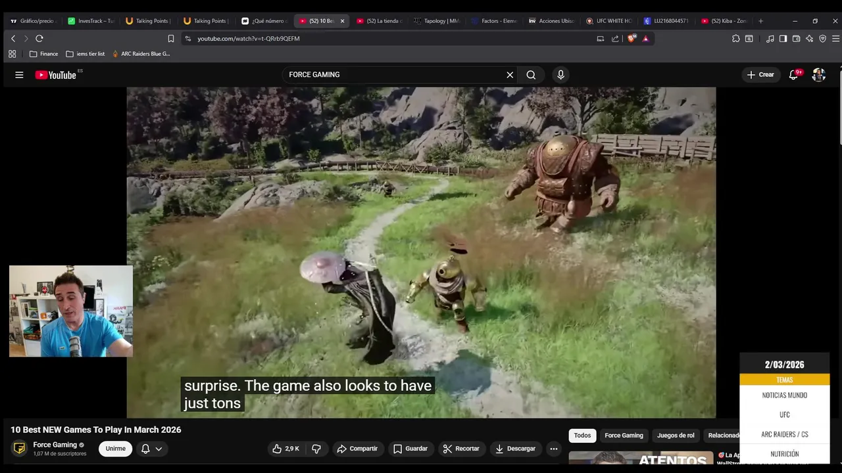The height and width of the screenshot is (473, 842).
Task: Toggle the sidebar panel icon
Action: (x=783, y=39)
